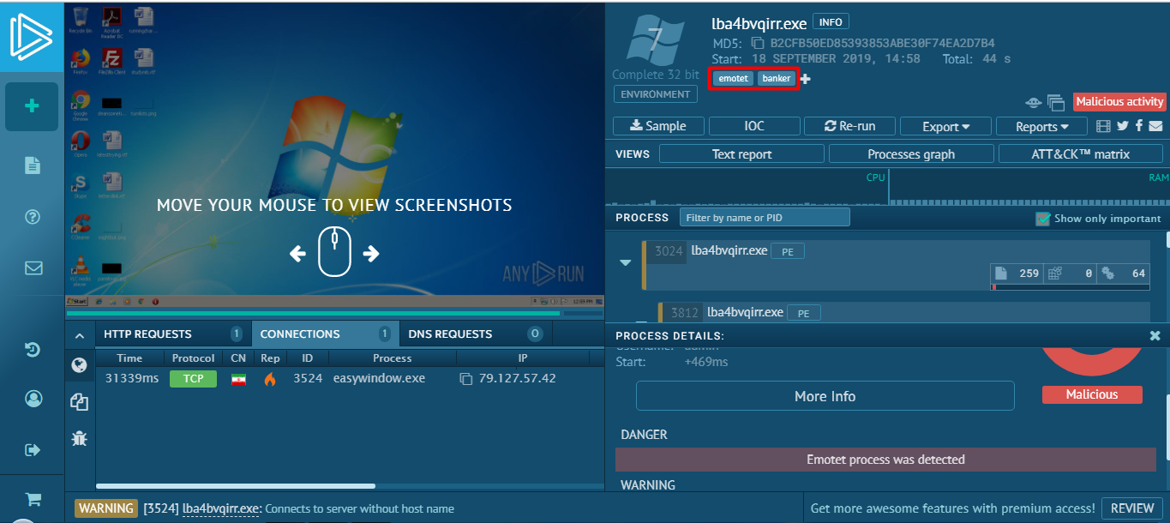Viewport: 1170px width, 523px height.
Task: Click the connections horizontal scrollbar
Action: click(x=236, y=486)
